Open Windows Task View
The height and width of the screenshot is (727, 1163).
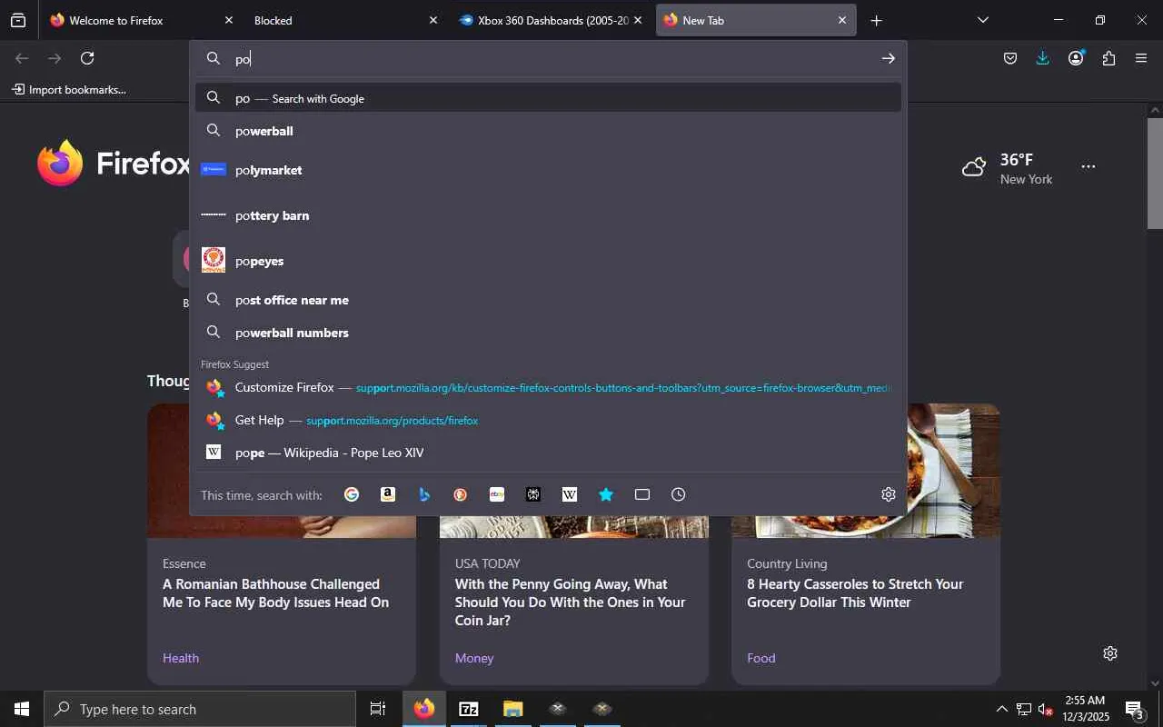[378, 709]
